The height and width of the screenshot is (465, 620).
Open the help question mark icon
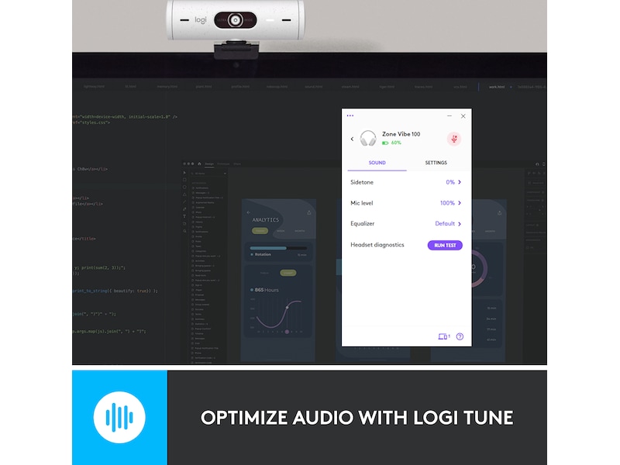pos(460,336)
